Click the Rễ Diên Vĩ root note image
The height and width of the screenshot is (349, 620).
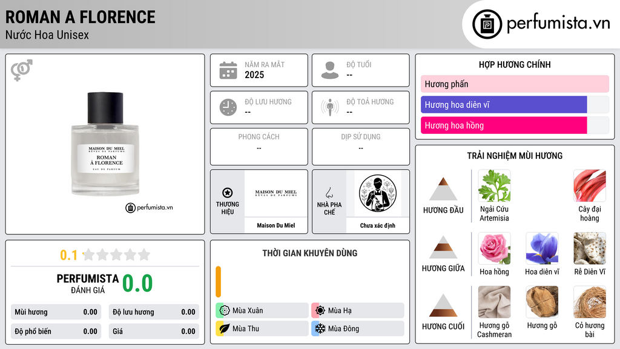(590, 248)
